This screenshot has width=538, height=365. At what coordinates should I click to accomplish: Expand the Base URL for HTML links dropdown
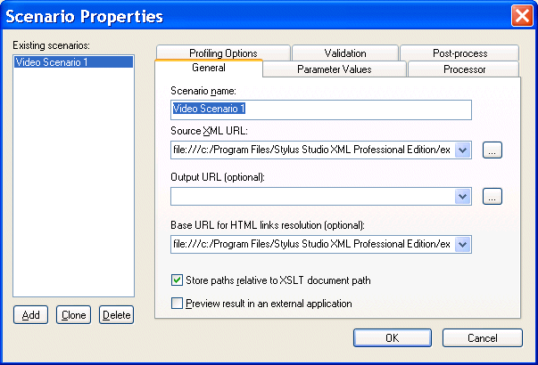(x=462, y=243)
